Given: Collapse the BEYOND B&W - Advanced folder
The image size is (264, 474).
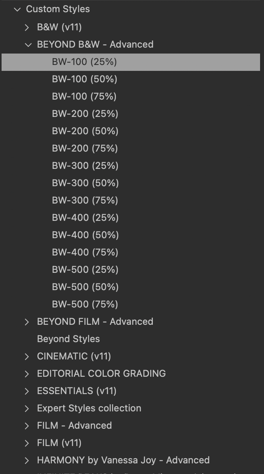Looking at the screenshot, I should pos(28,44).
